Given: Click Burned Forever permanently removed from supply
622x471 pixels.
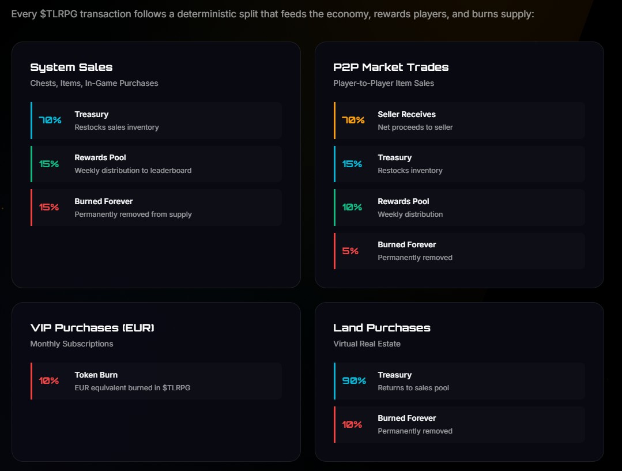Looking at the screenshot, I should point(156,208).
